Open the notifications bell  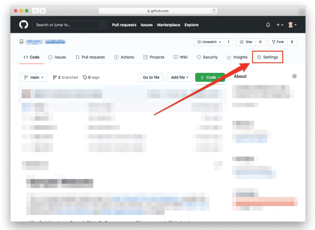pos(268,25)
